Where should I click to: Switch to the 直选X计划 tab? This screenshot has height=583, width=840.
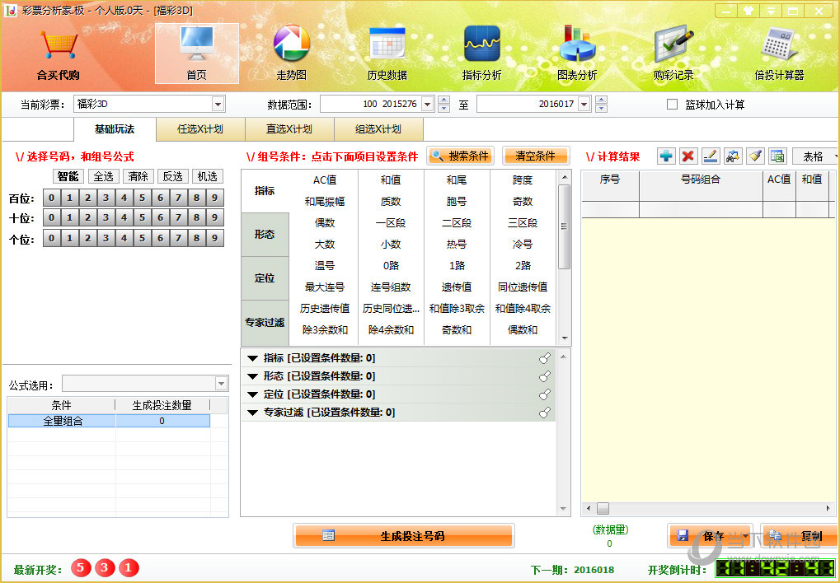tap(289, 129)
